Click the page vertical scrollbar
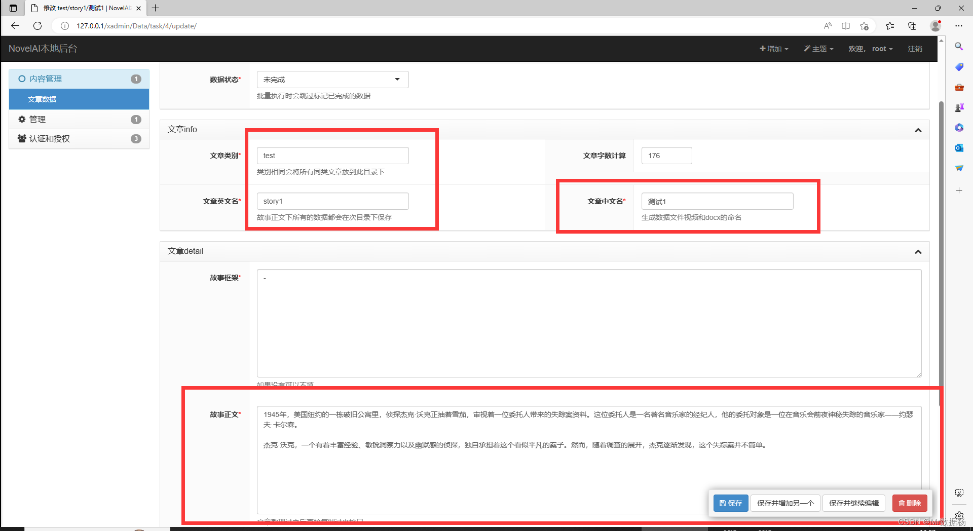This screenshot has height=531, width=973. (x=941, y=253)
